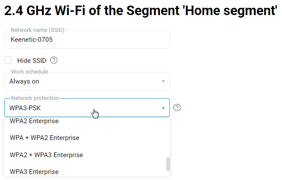Open help icon beside Network protection field
Viewport: 282px width, 180px height.
coord(177,108)
